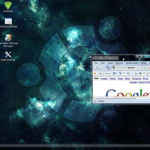Click the previous tab arrow toolbar icon
Screen dimensions: 150x150
click(106, 73)
